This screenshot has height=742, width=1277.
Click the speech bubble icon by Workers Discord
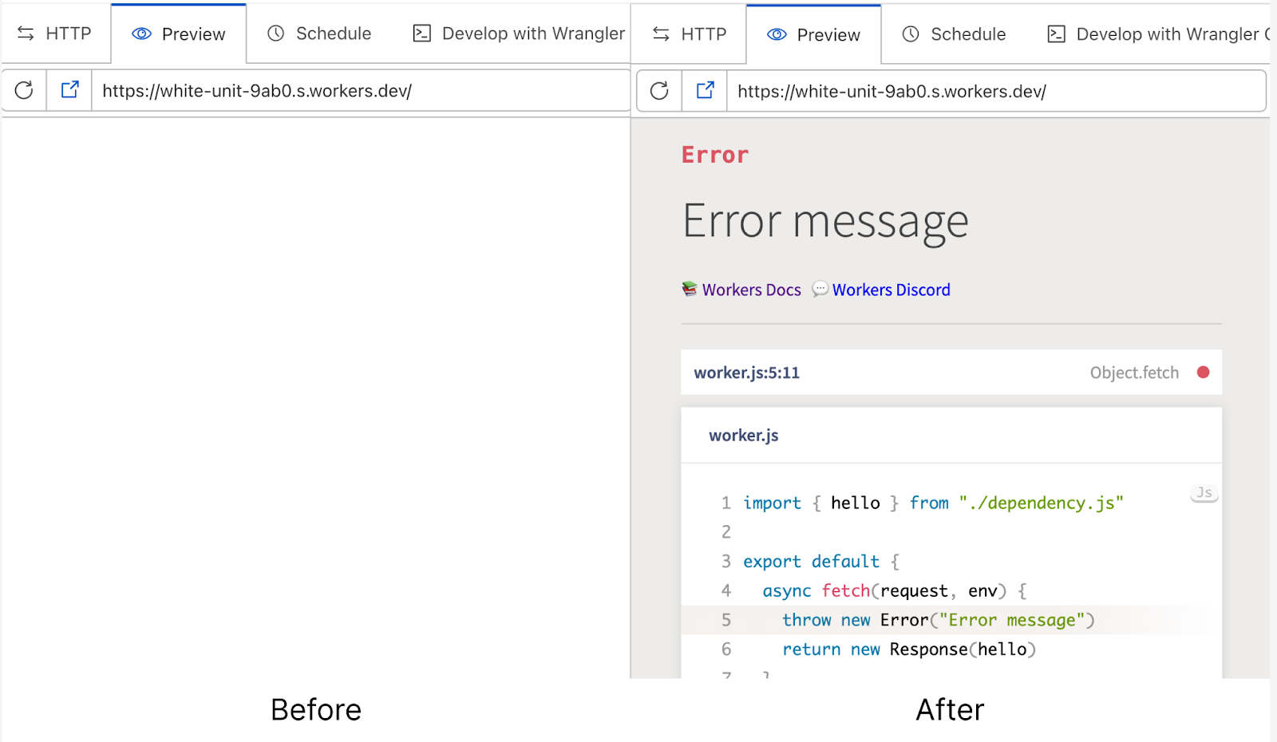tap(820, 289)
